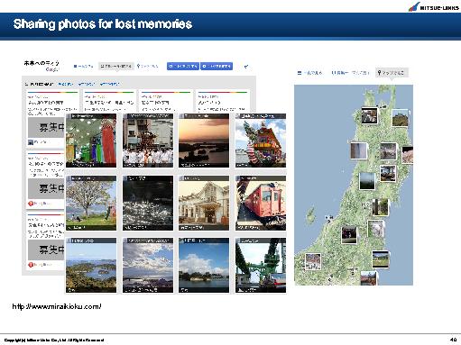The height and width of the screenshot is (345, 461).
Task: Open the middle 募集中 placeholder image
Action: point(46,188)
